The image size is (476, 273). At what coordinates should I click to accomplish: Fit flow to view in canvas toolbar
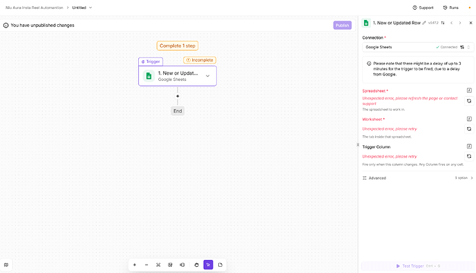click(158, 265)
